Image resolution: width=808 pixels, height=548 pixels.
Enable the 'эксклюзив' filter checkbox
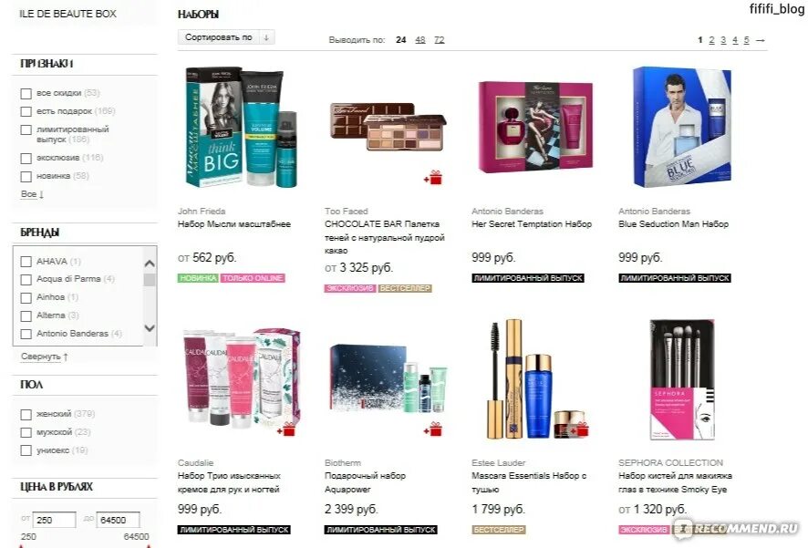click(26, 158)
